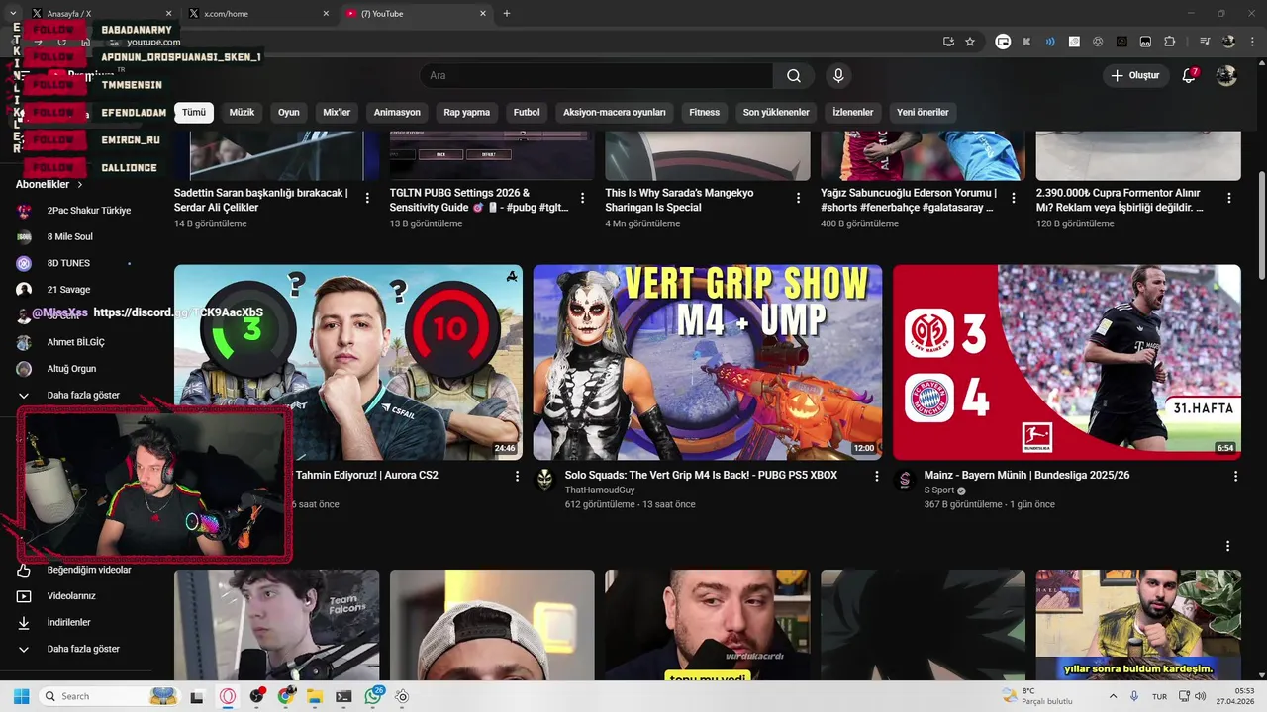Image resolution: width=1267 pixels, height=712 pixels.
Task: Select the (7) YouTube tab
Action: [416, 14]
